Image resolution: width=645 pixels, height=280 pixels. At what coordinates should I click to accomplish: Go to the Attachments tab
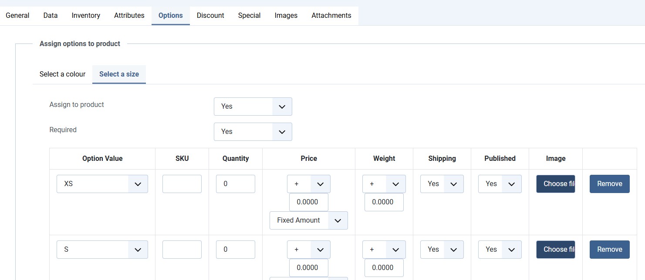click(x=331, y=16)
